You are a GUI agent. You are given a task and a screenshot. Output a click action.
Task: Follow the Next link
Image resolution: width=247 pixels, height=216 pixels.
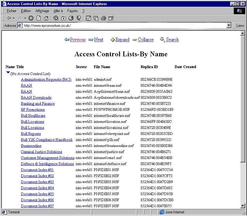(x=99, y=39)
